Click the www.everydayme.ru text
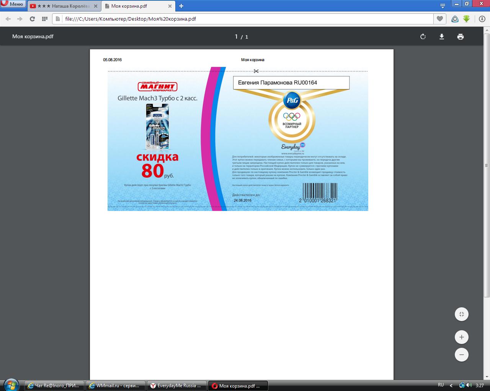 point(292,153)
